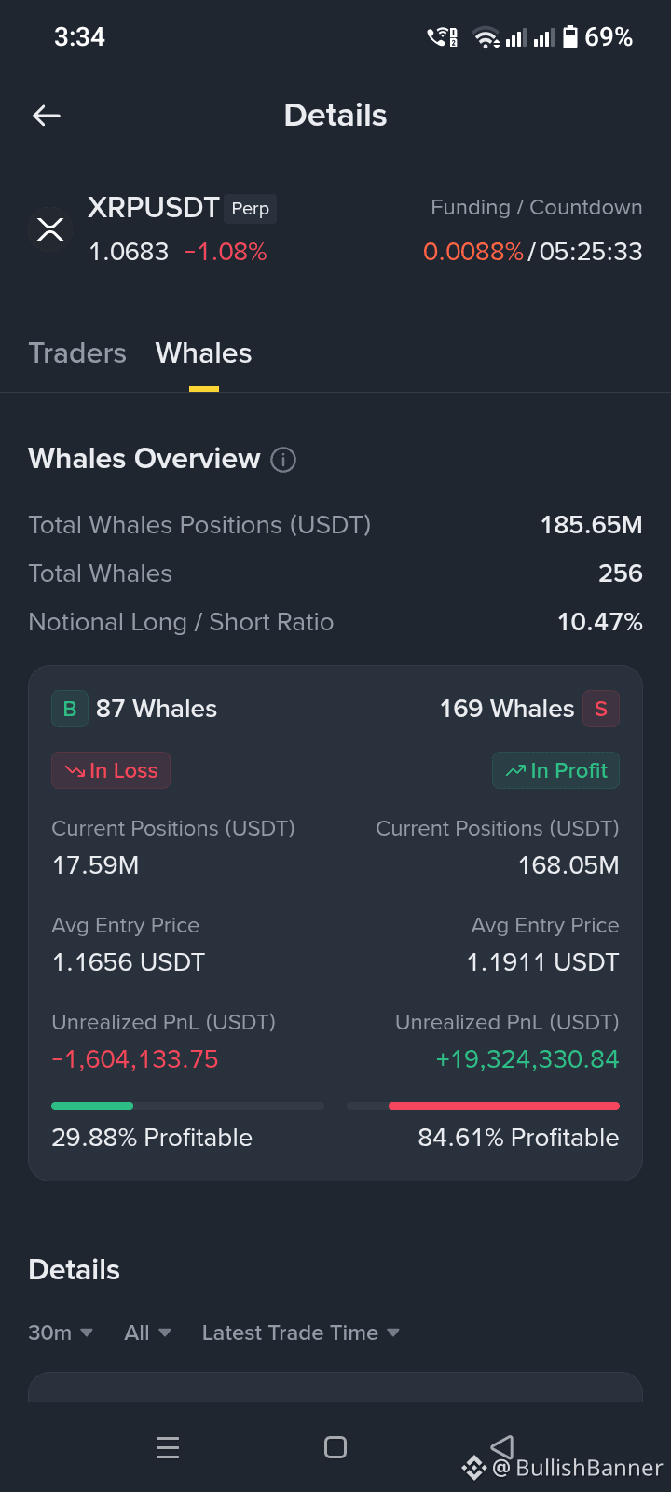Expand Latest Trade Time sort dropdown

(x=301, y=1333)
